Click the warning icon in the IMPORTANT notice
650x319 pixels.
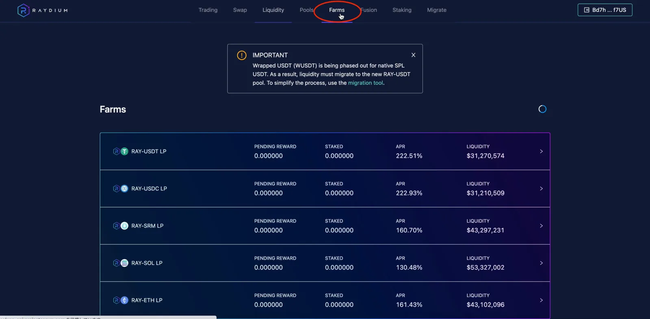click(x=242, y=55)
